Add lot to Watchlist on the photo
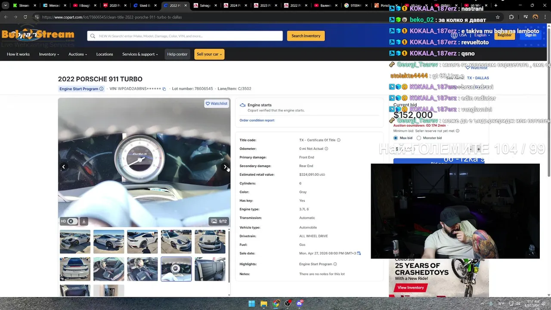Viewport: 551px width, 310px height. click(x=217, y=103)
